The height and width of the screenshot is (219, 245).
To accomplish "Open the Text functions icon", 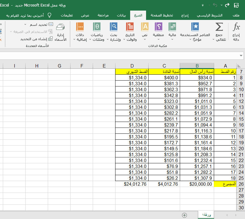I will click(x=145, y=27).
